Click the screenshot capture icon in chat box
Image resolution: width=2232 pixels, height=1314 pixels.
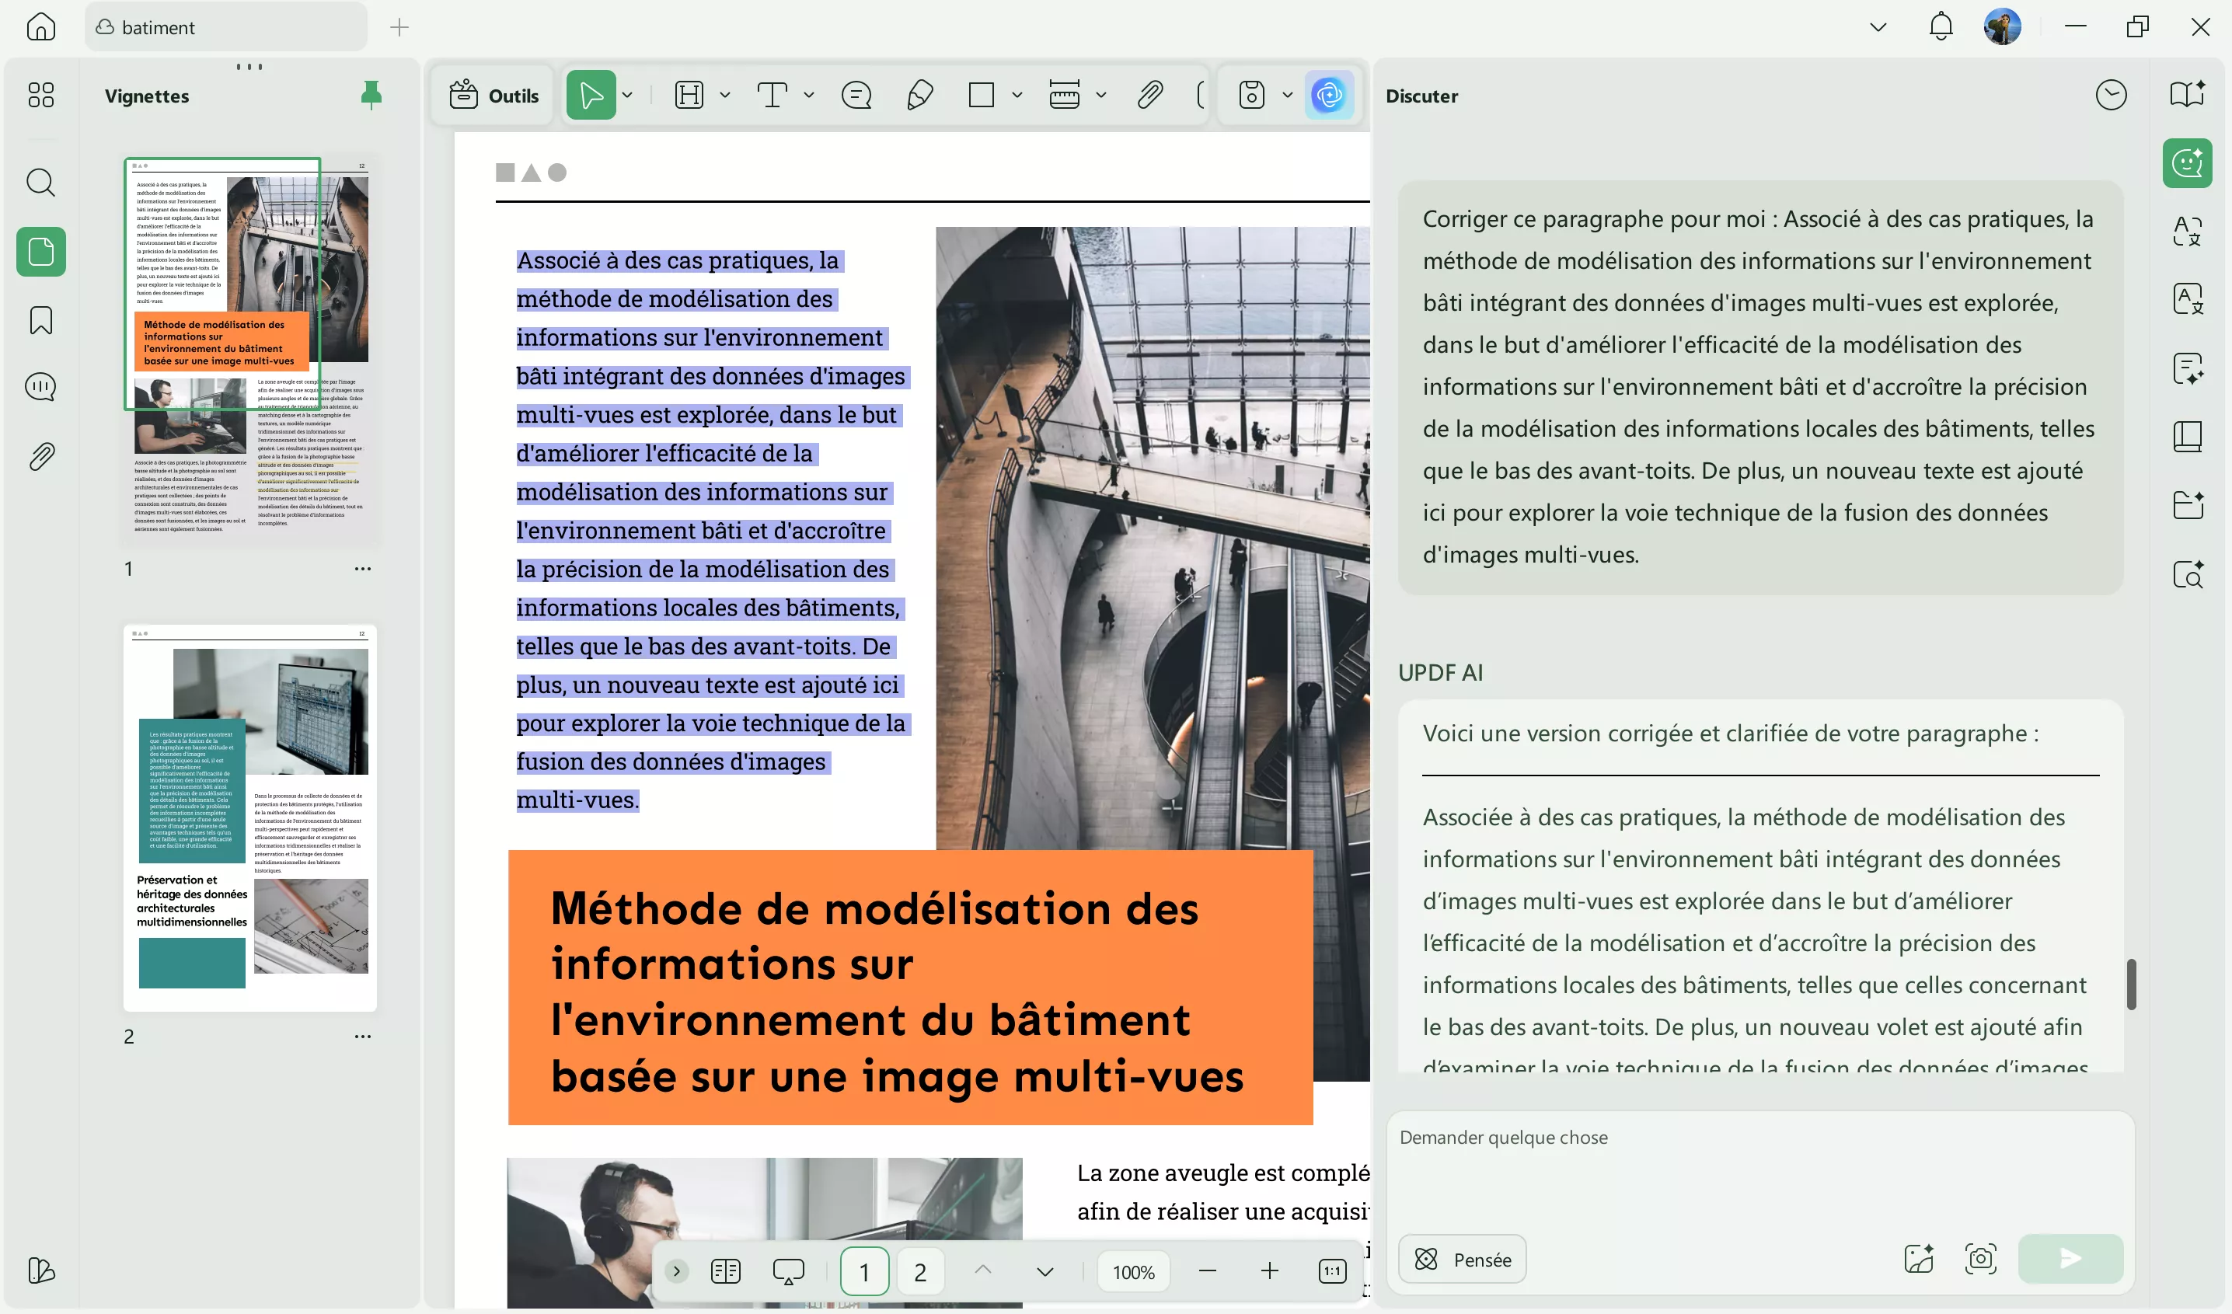point(1981,1257)
